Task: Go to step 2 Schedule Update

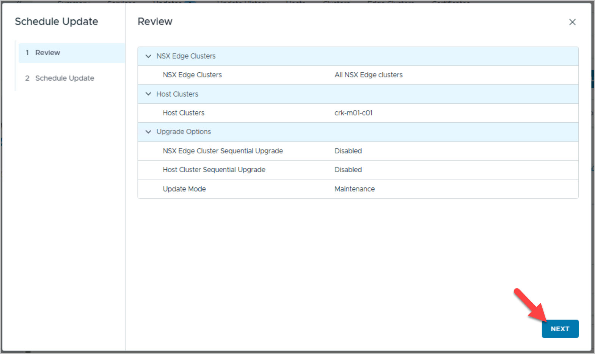Action: [64, 78]
